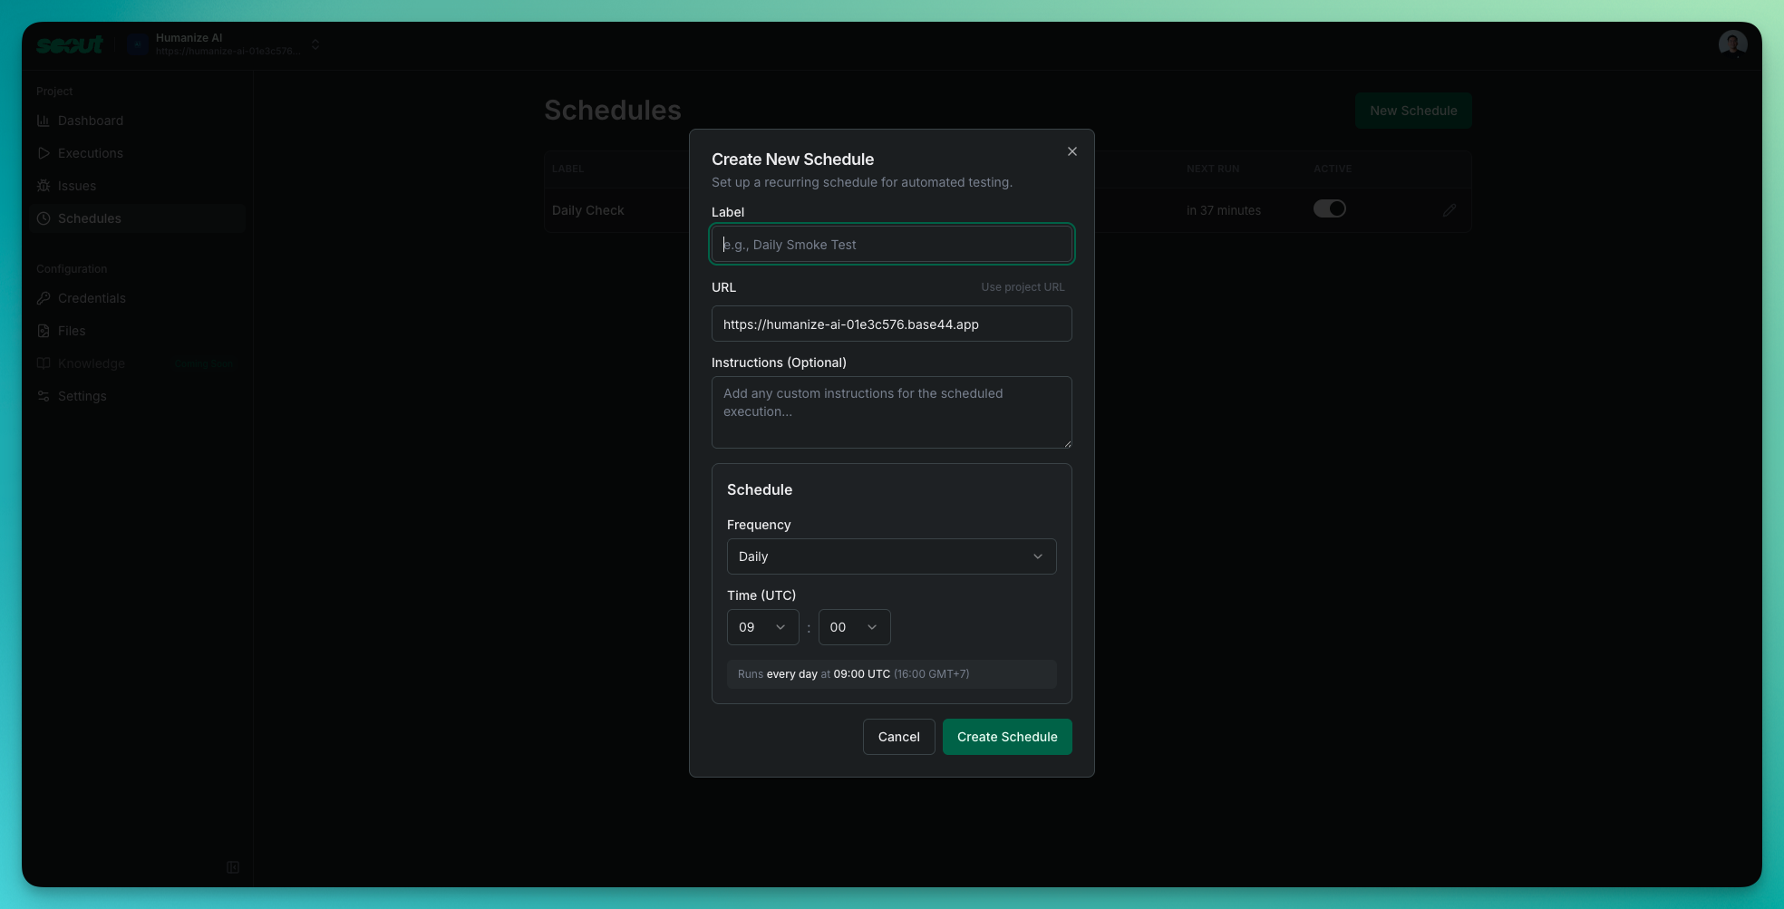This screenshot has width=1784, height=909.
Task: Click the Settings sliders icon
Action: (x=43, y=396)
